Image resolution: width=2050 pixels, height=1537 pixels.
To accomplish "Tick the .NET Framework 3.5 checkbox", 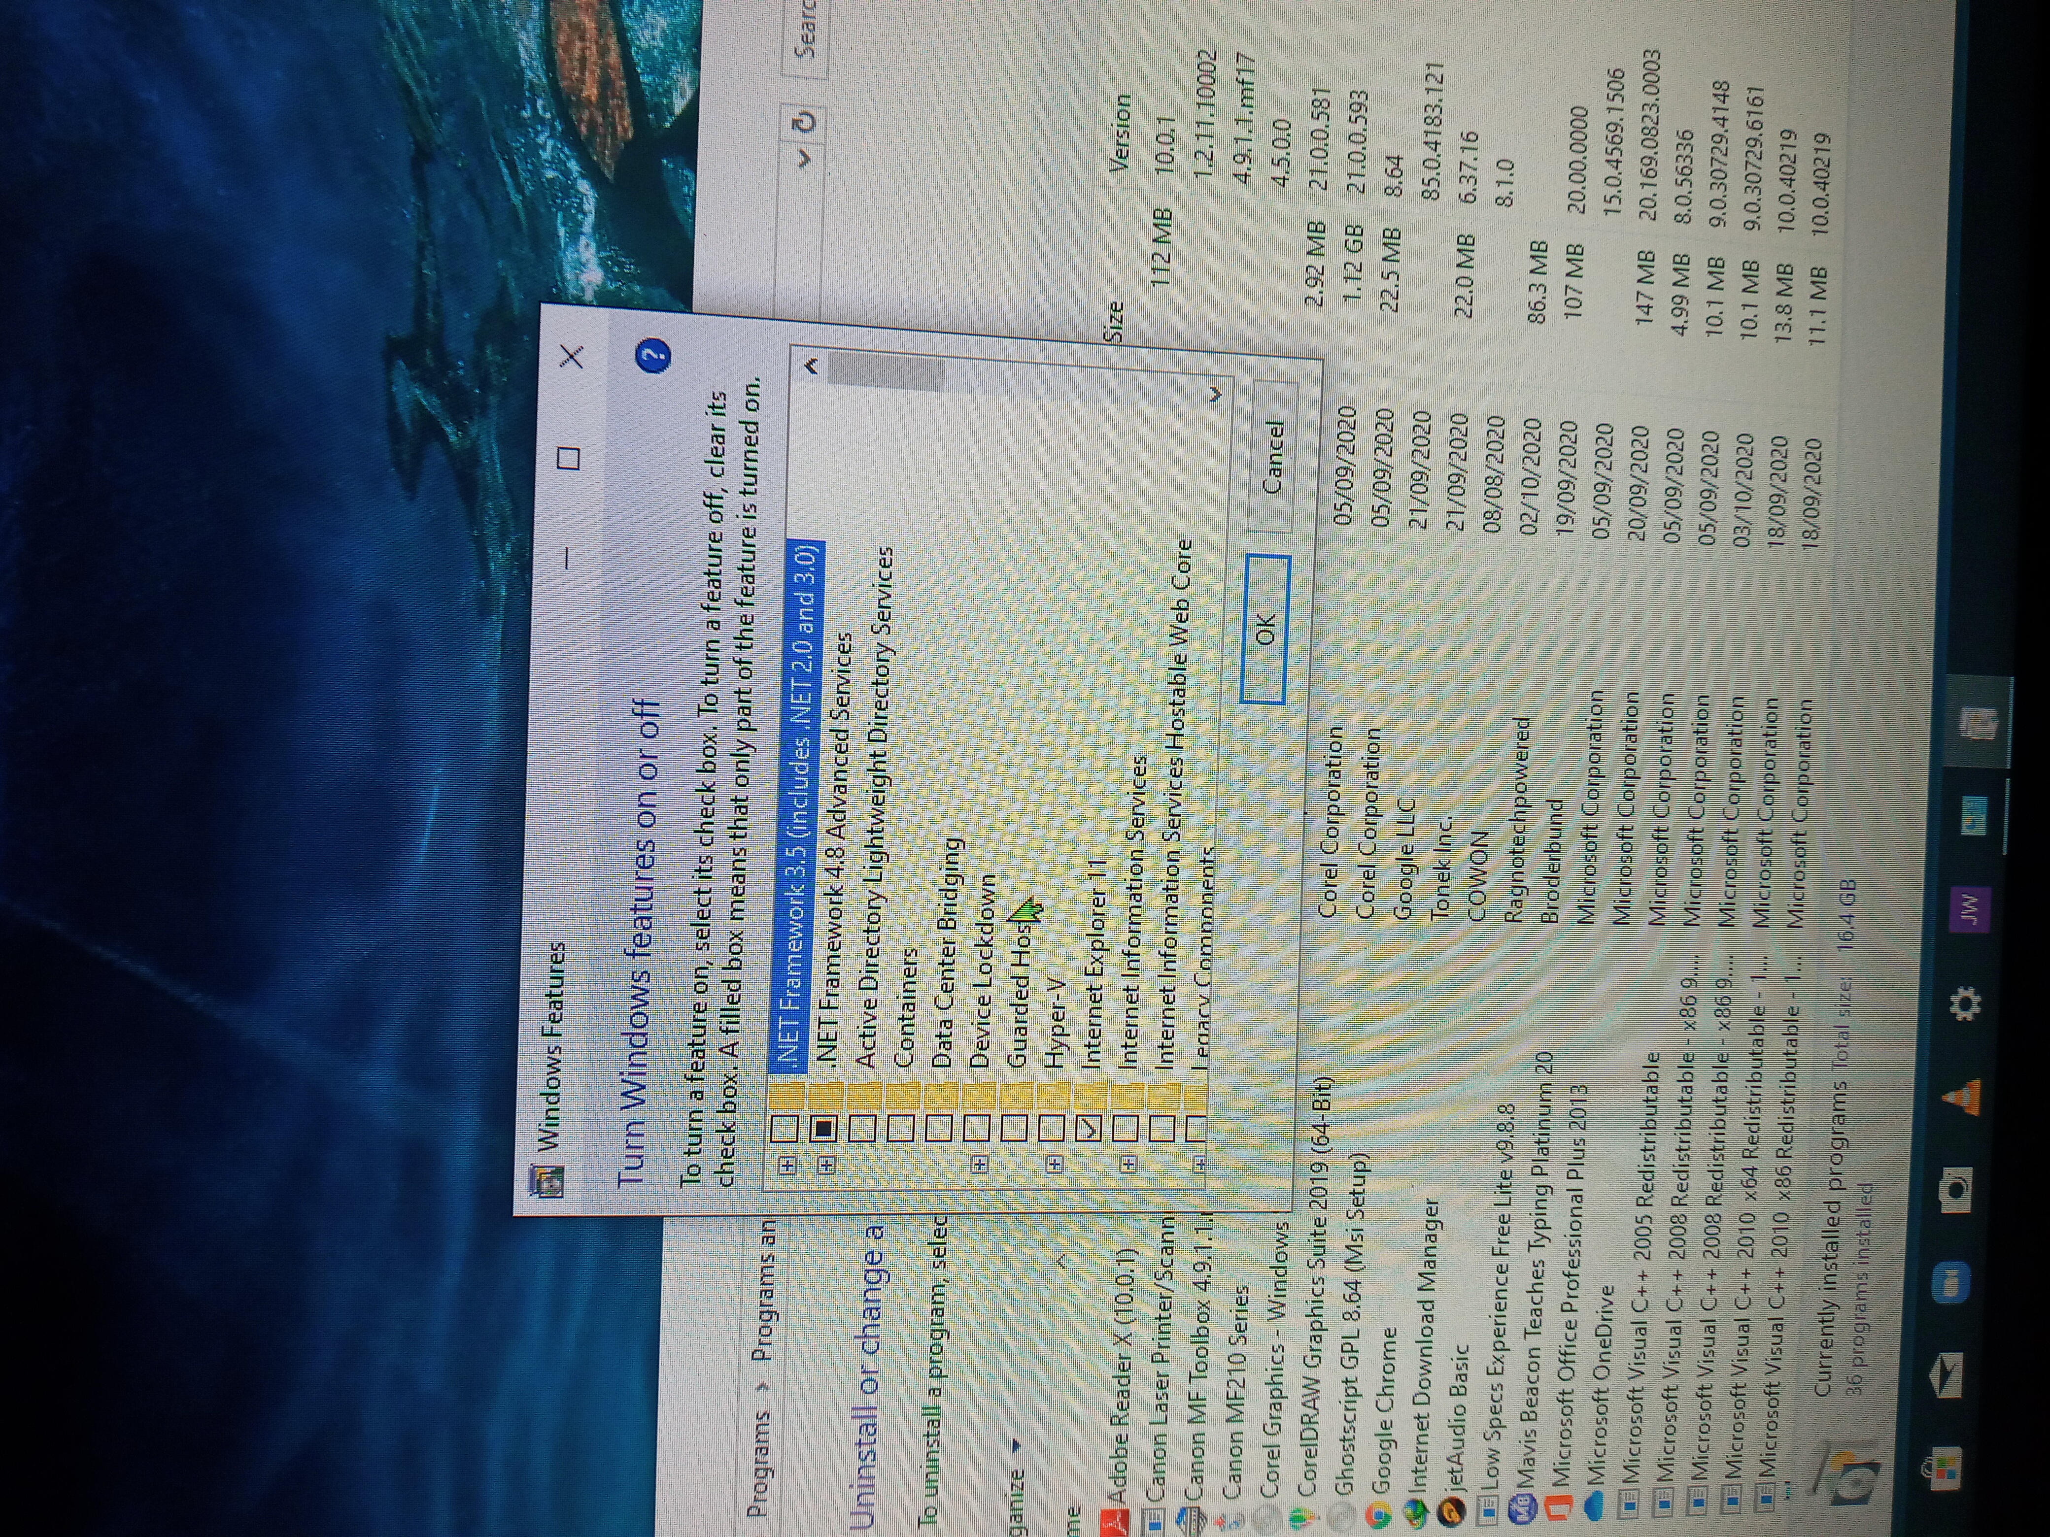I will [785, 1128].
